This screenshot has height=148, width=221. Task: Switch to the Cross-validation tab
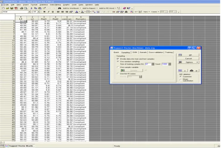(x=156, y=52)
